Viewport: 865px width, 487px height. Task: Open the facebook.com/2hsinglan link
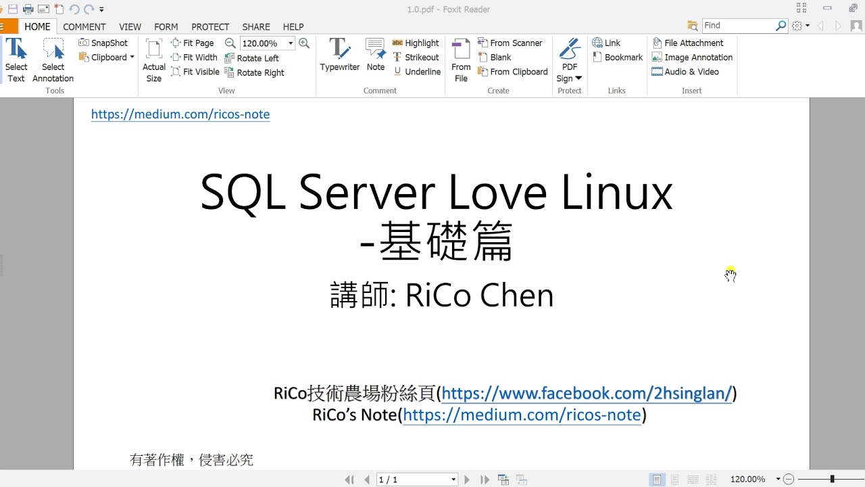[587, 393]
